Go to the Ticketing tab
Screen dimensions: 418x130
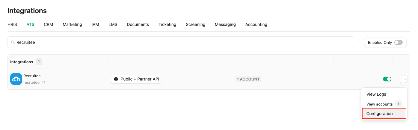(x=167, y=24)
